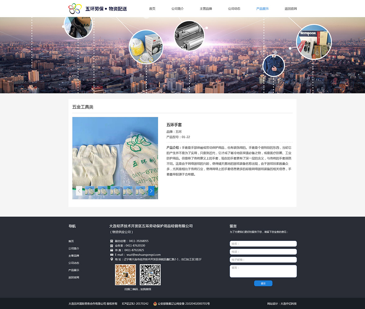The width and height of the screenshot is (365, 309).
Task: Go to 主营品牌 in top menu
Action: (x=206, y=9)
